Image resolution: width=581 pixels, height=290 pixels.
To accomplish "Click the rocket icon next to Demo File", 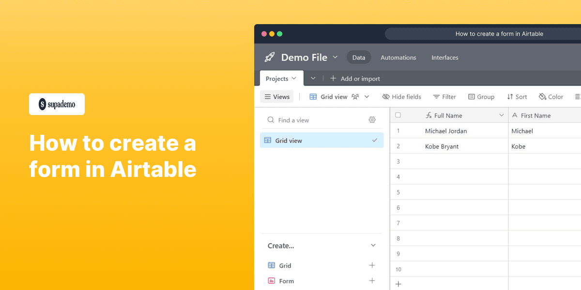I will [270, 57].
